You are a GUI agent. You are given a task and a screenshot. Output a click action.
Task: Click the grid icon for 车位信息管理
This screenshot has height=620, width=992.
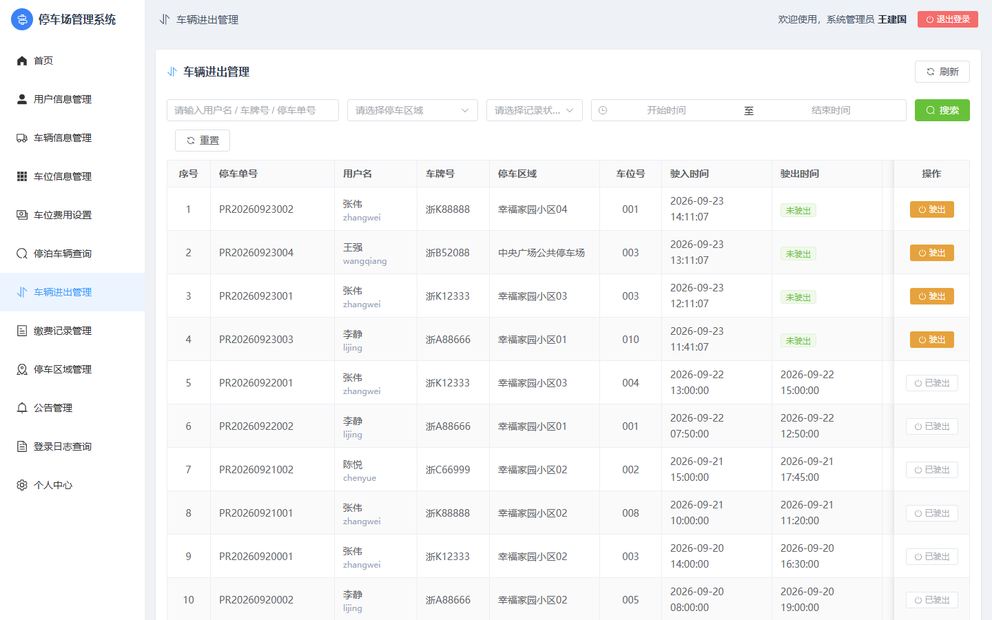[22, 176]
